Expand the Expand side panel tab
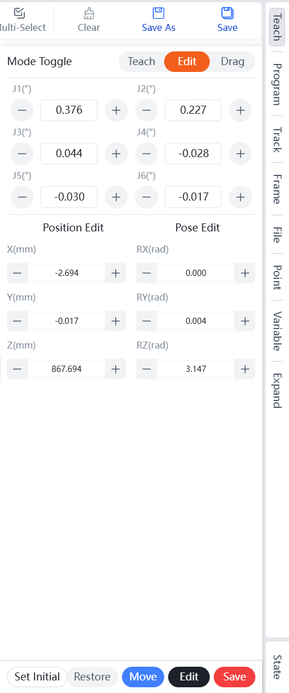Viewport: 289px width, 693px height. (277, 391)
